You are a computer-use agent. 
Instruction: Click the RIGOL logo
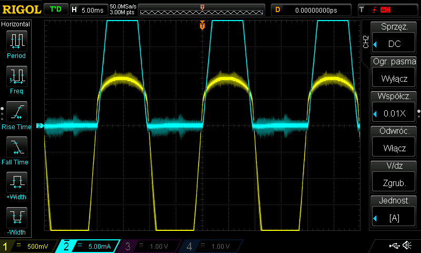pyautogui.click(x=22, y=9)
